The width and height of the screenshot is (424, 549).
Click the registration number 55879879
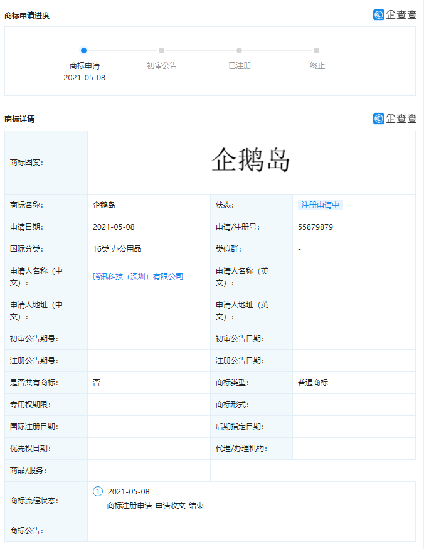(x=315, y=227)
